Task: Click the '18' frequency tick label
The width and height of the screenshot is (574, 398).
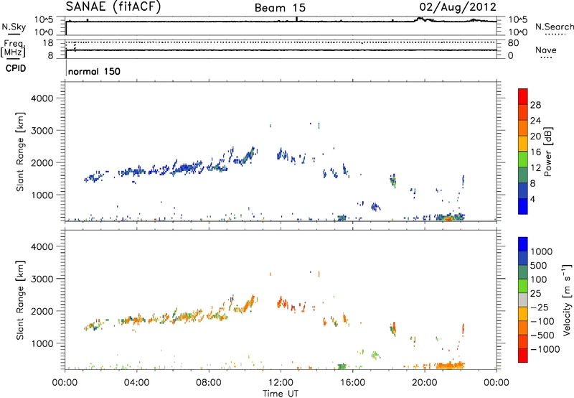Action: pos(47,43)
